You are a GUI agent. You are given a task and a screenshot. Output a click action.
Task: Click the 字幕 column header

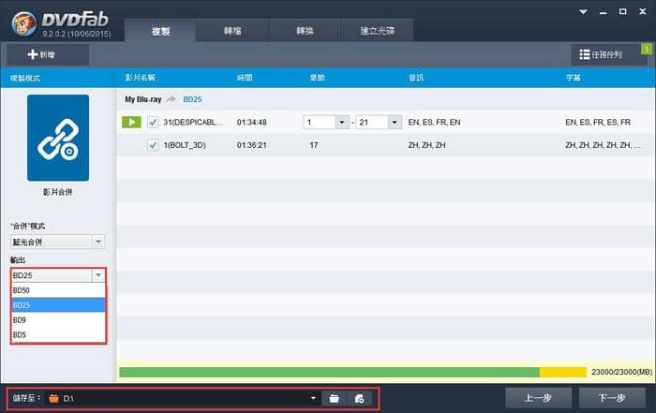tap(573, 78)
